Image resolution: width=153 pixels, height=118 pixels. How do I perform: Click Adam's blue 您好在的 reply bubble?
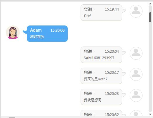[47, 34]
